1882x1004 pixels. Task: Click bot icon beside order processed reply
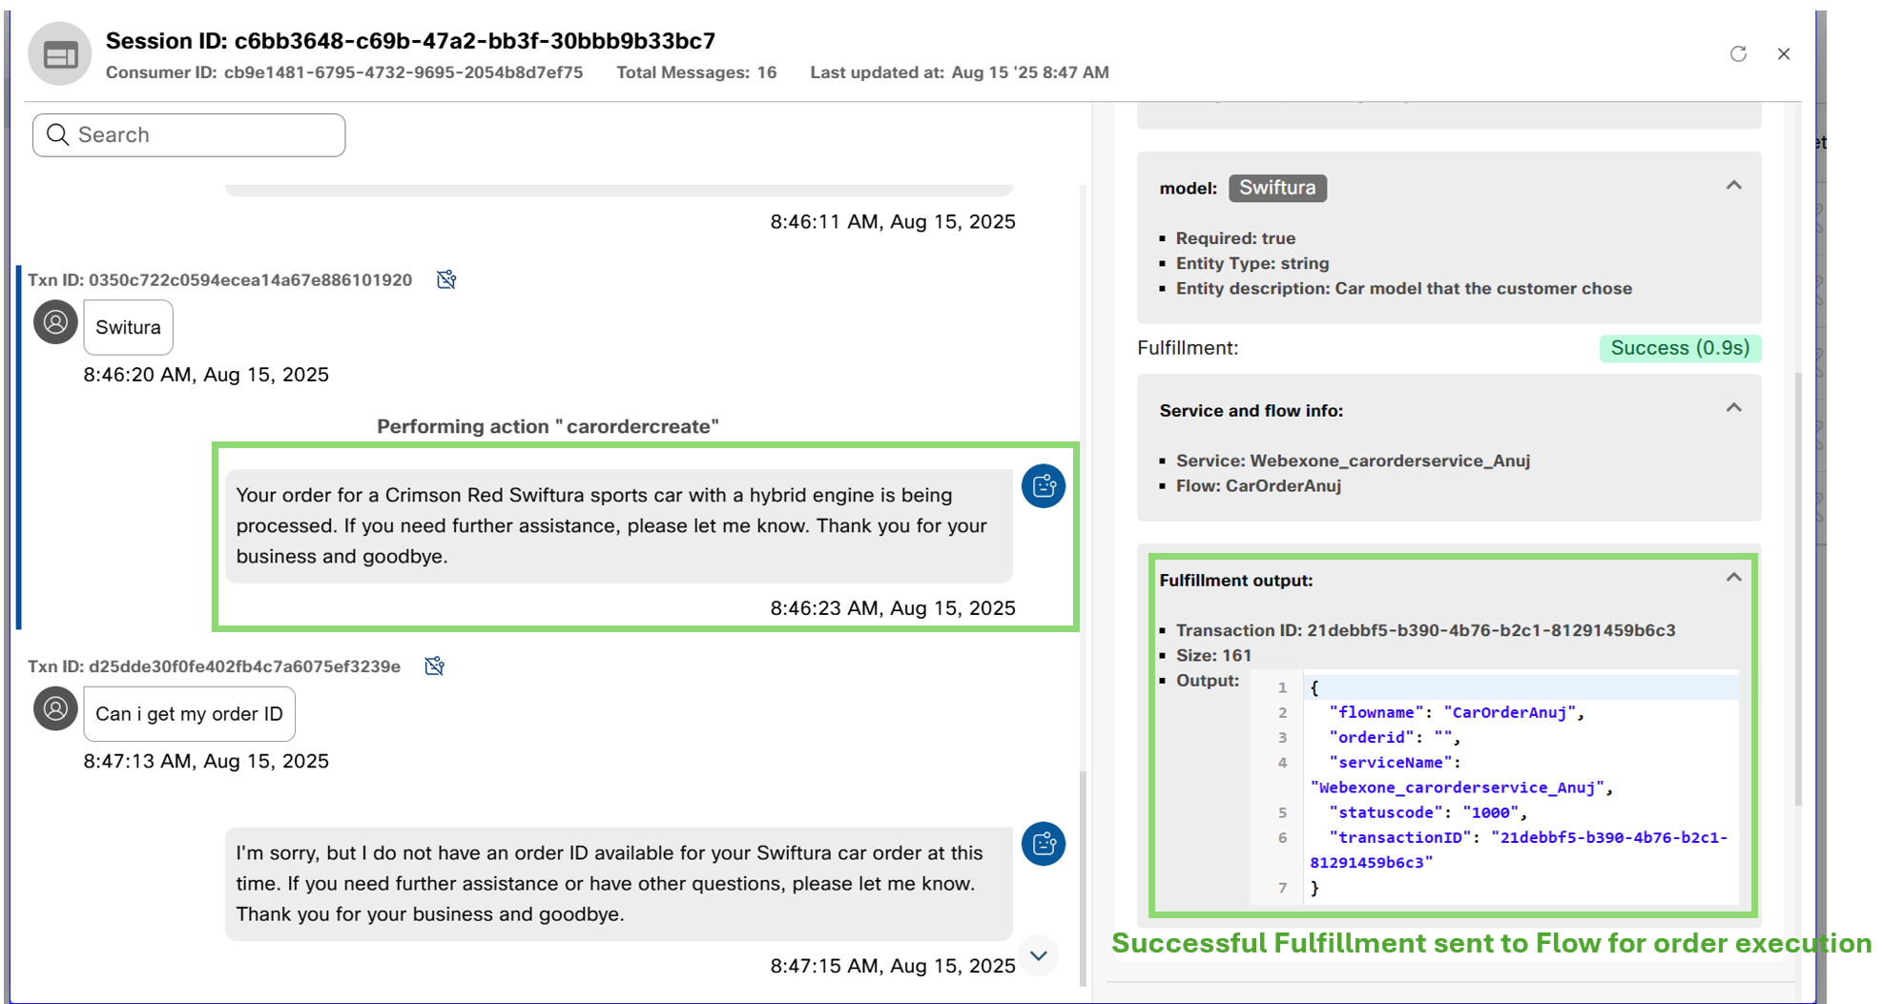[x=1043, y=486]
